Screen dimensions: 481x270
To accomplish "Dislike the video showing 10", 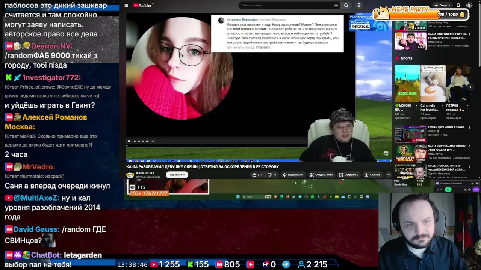I will click(272, 175).
